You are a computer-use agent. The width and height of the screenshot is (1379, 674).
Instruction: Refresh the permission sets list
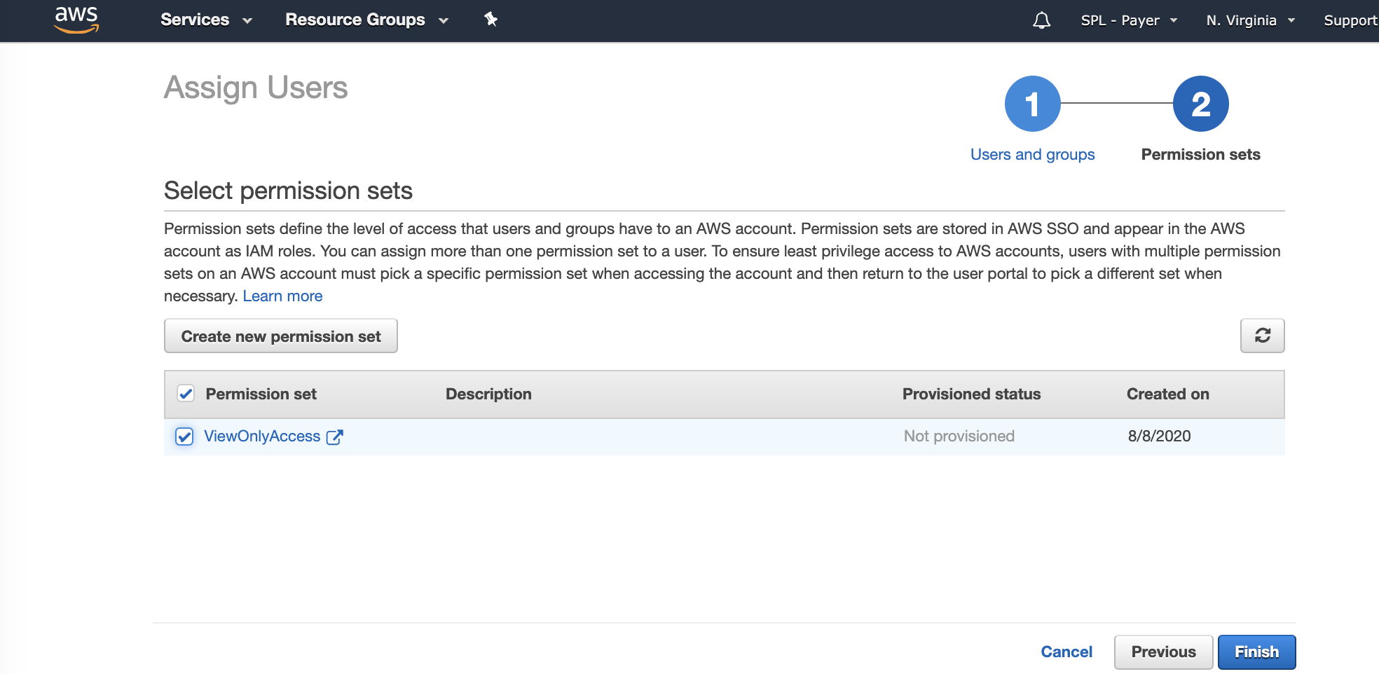coord(1262,336)
